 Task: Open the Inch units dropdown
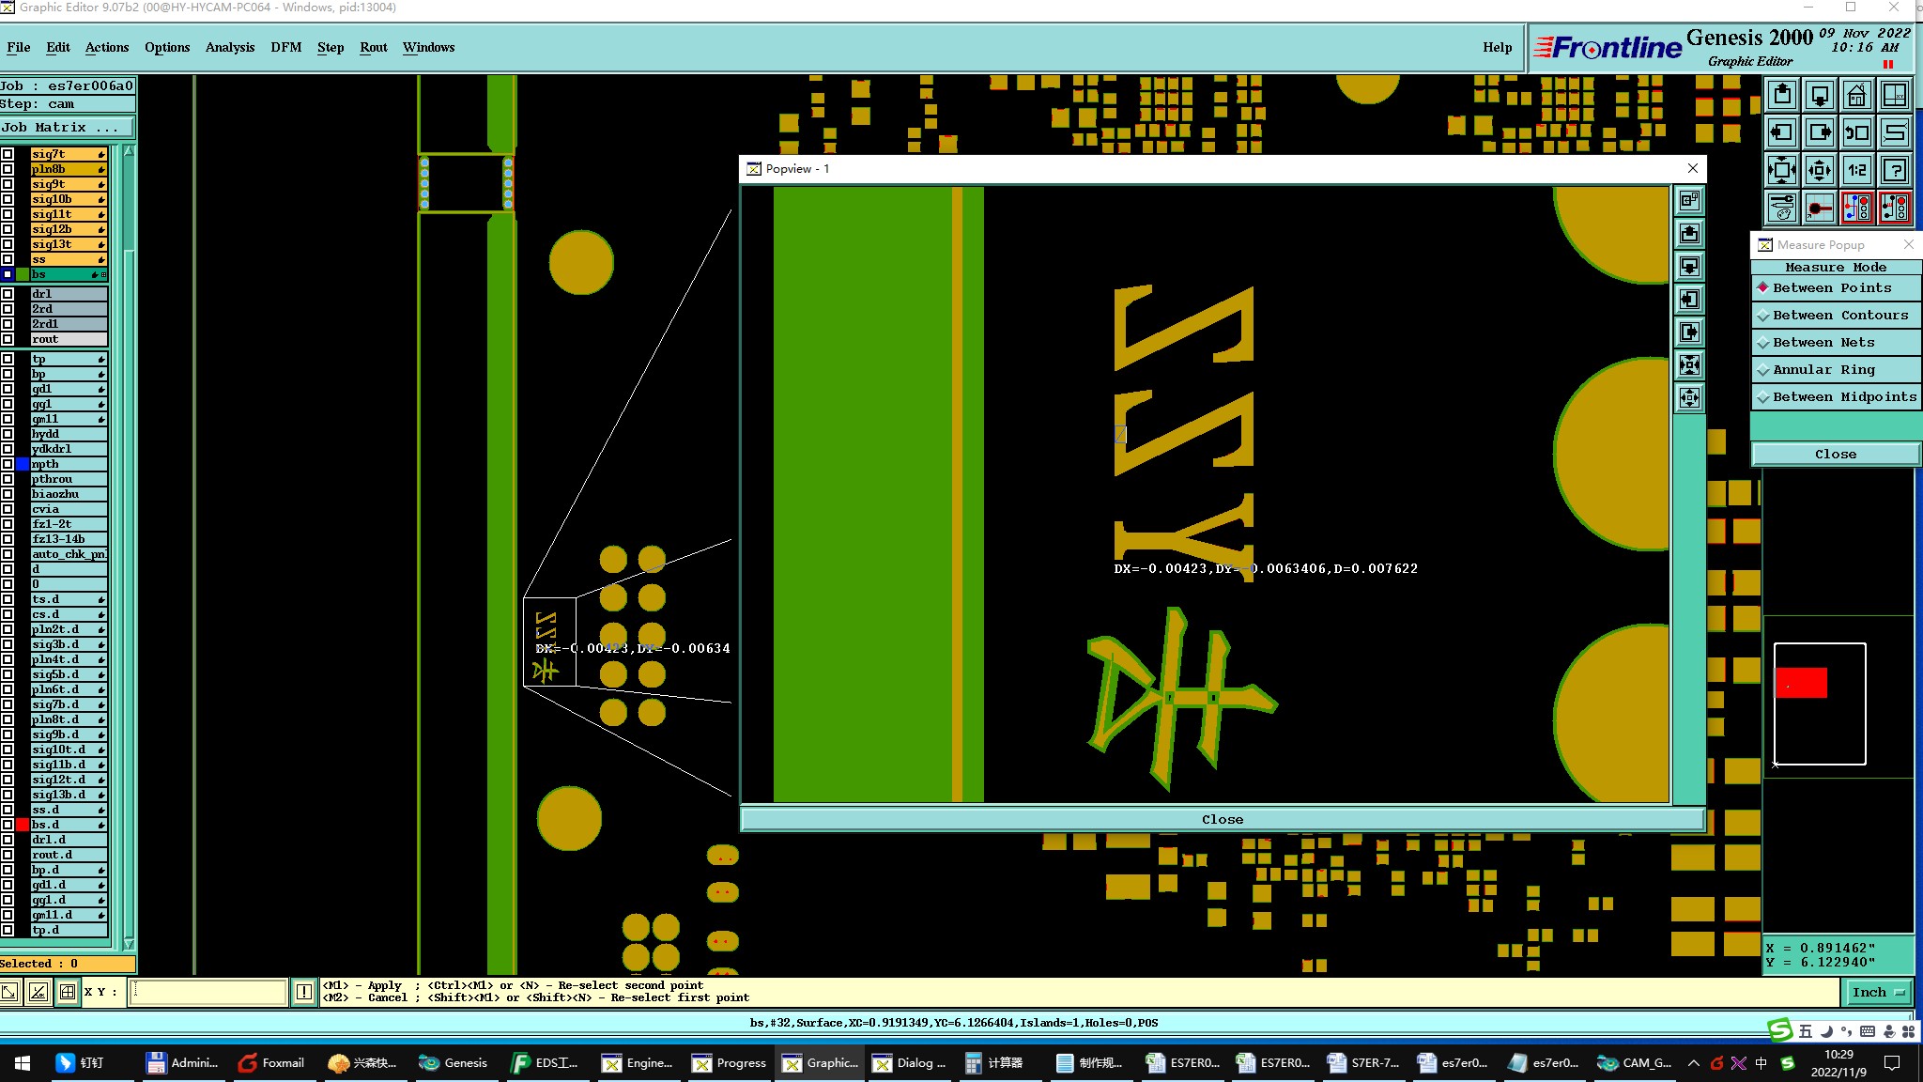[1879, 992]
